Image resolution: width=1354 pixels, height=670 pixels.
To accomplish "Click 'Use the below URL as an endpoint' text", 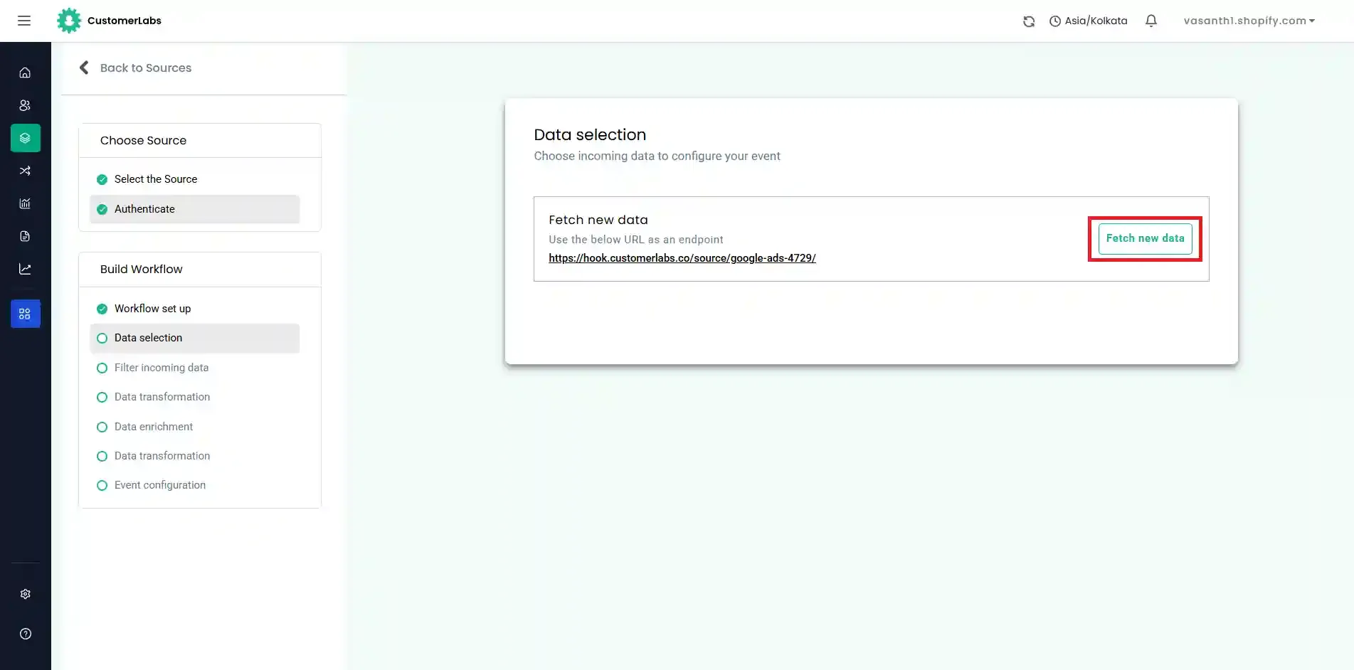I will [x=635, y=240].
